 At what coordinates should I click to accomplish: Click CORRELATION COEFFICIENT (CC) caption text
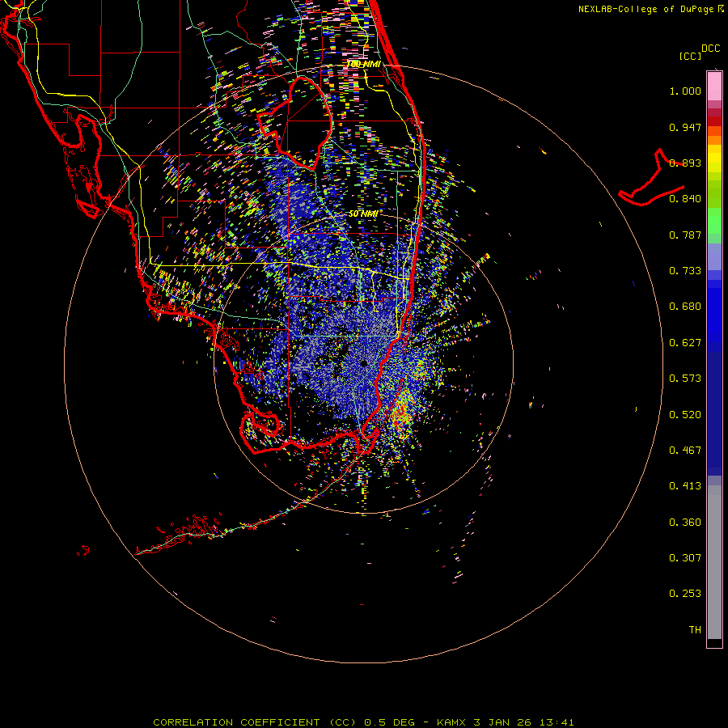(255, 722)
